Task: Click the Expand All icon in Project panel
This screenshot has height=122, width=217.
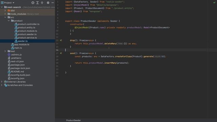Action: (37, 3)
